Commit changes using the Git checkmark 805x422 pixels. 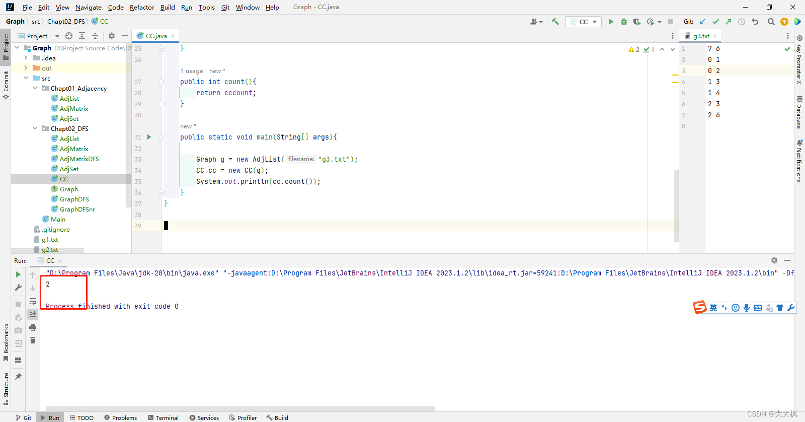click(715, 22)
